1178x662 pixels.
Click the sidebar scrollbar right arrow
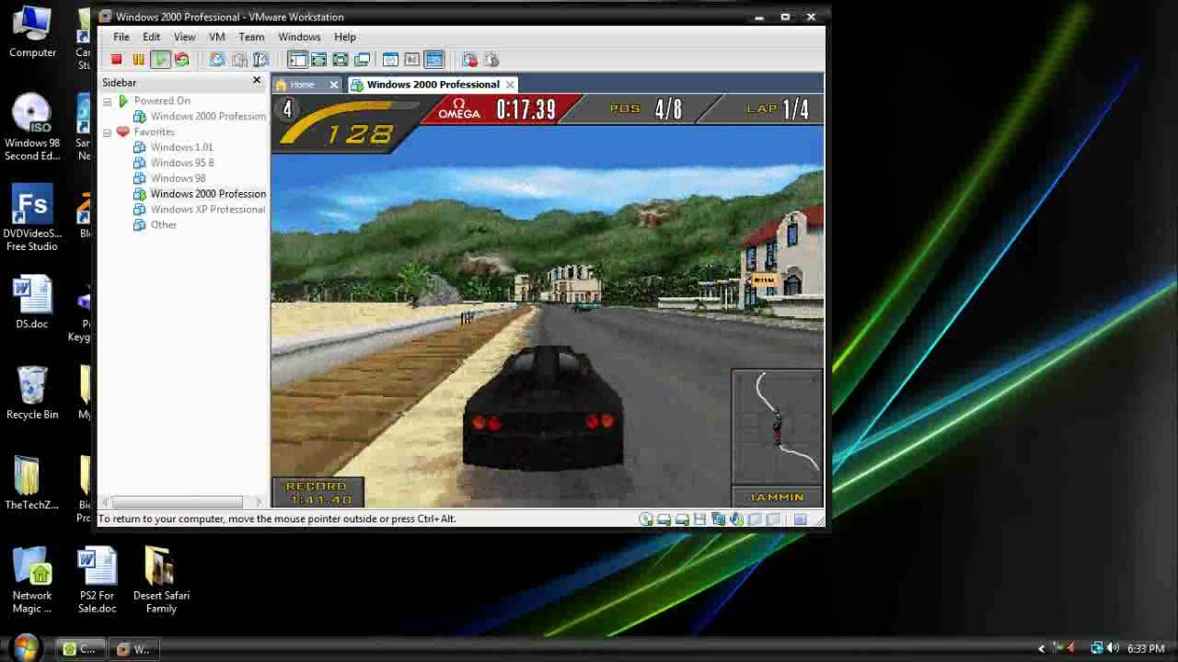point(260,502)
